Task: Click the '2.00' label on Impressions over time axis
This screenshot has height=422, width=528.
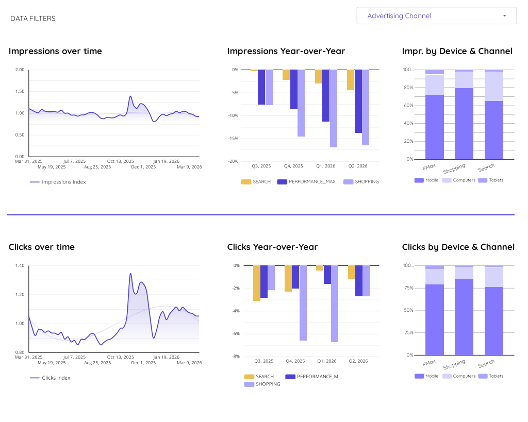Action: coord(20,70)
